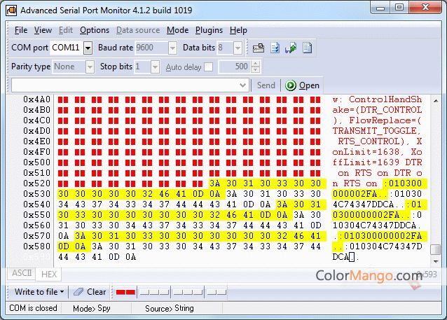
Task: Click the eraser icon beside Clear
Action: [x=78, y=292]
